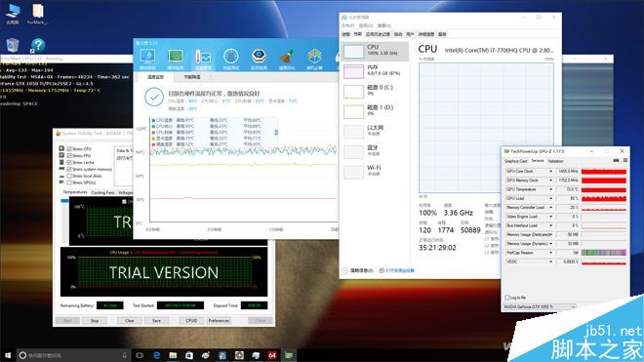
Task: Click the Clear button in AIDA64
Action: pos(130,320)
